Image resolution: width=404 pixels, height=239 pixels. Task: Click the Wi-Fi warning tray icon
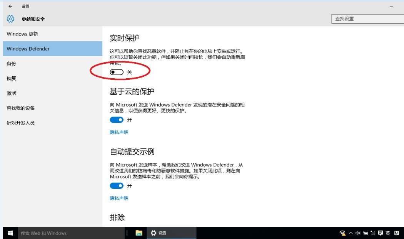click(342, 233)
